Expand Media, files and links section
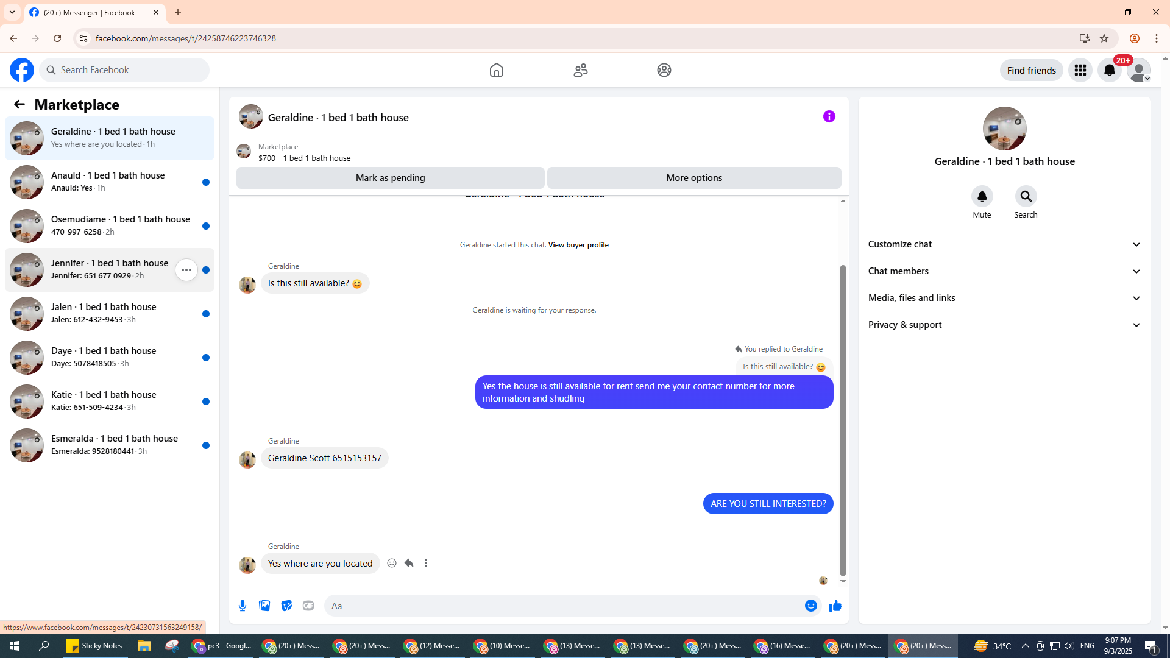This screenshot has height=658, width=1170. click(1005, 298)
